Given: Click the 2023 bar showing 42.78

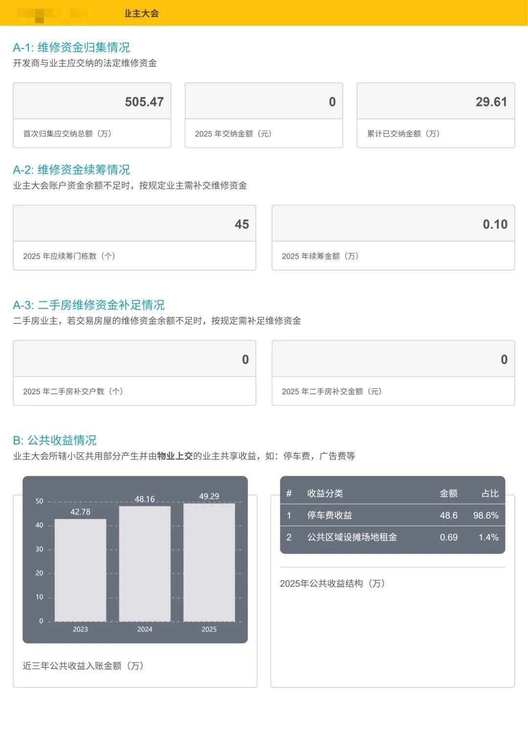Looking at the screenshot, I should [x=80, y=570].
